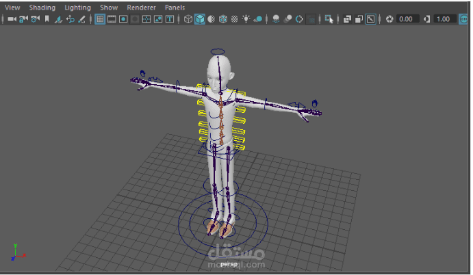473x275 pixels.
Task: Toggle the Film Gate icon
Action: click(x=112, y=19)
